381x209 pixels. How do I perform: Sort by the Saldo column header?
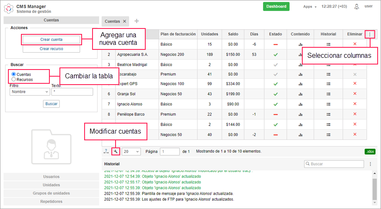(233, 34)
